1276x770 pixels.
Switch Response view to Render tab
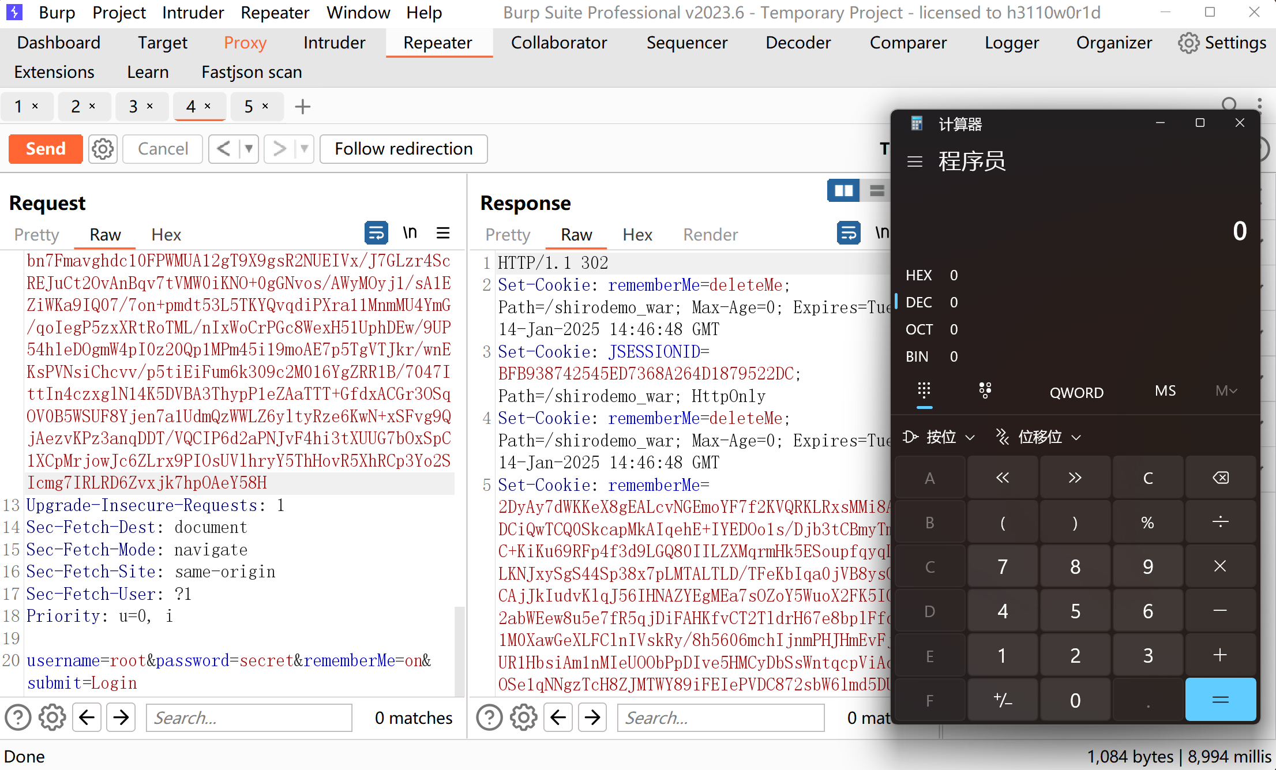coord(710,235)
